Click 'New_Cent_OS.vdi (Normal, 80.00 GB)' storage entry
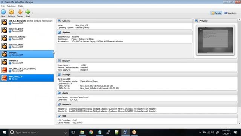 (x=96, y=86)
